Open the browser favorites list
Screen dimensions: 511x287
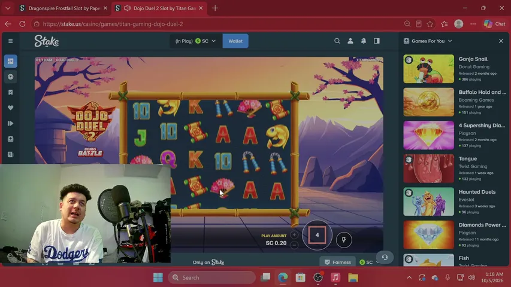445,24
